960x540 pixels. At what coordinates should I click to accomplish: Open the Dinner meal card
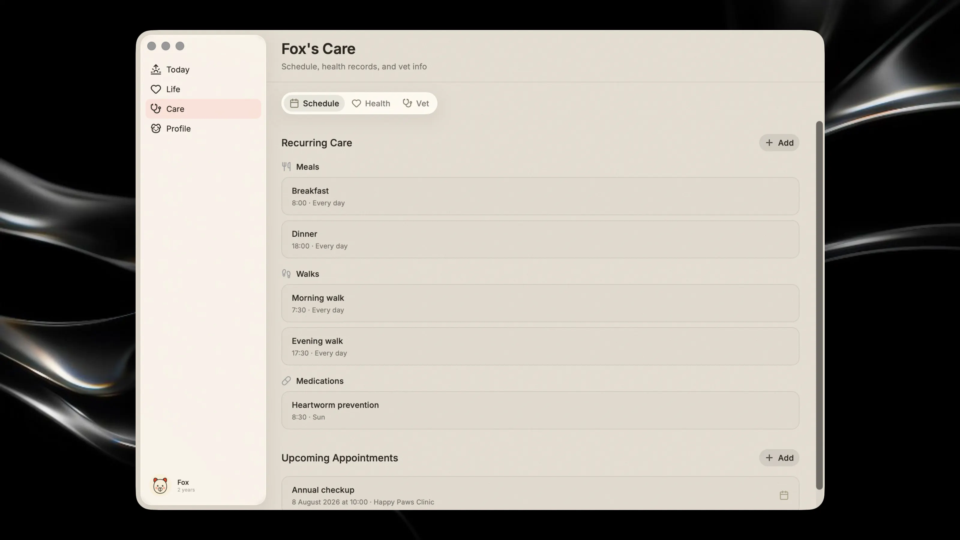[x=540, y=239]
